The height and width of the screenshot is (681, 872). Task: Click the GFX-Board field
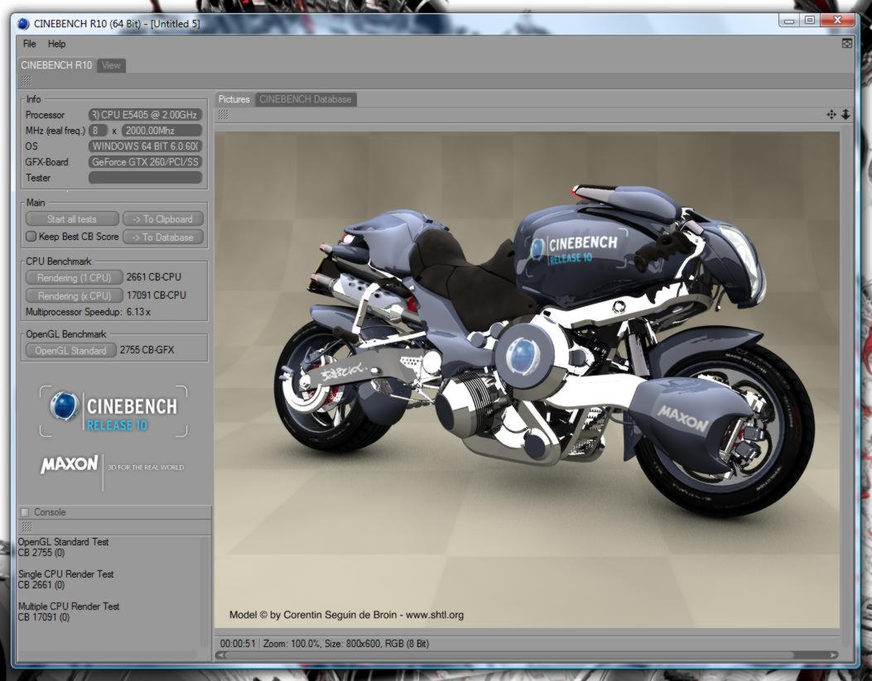(x=145, y=161)
